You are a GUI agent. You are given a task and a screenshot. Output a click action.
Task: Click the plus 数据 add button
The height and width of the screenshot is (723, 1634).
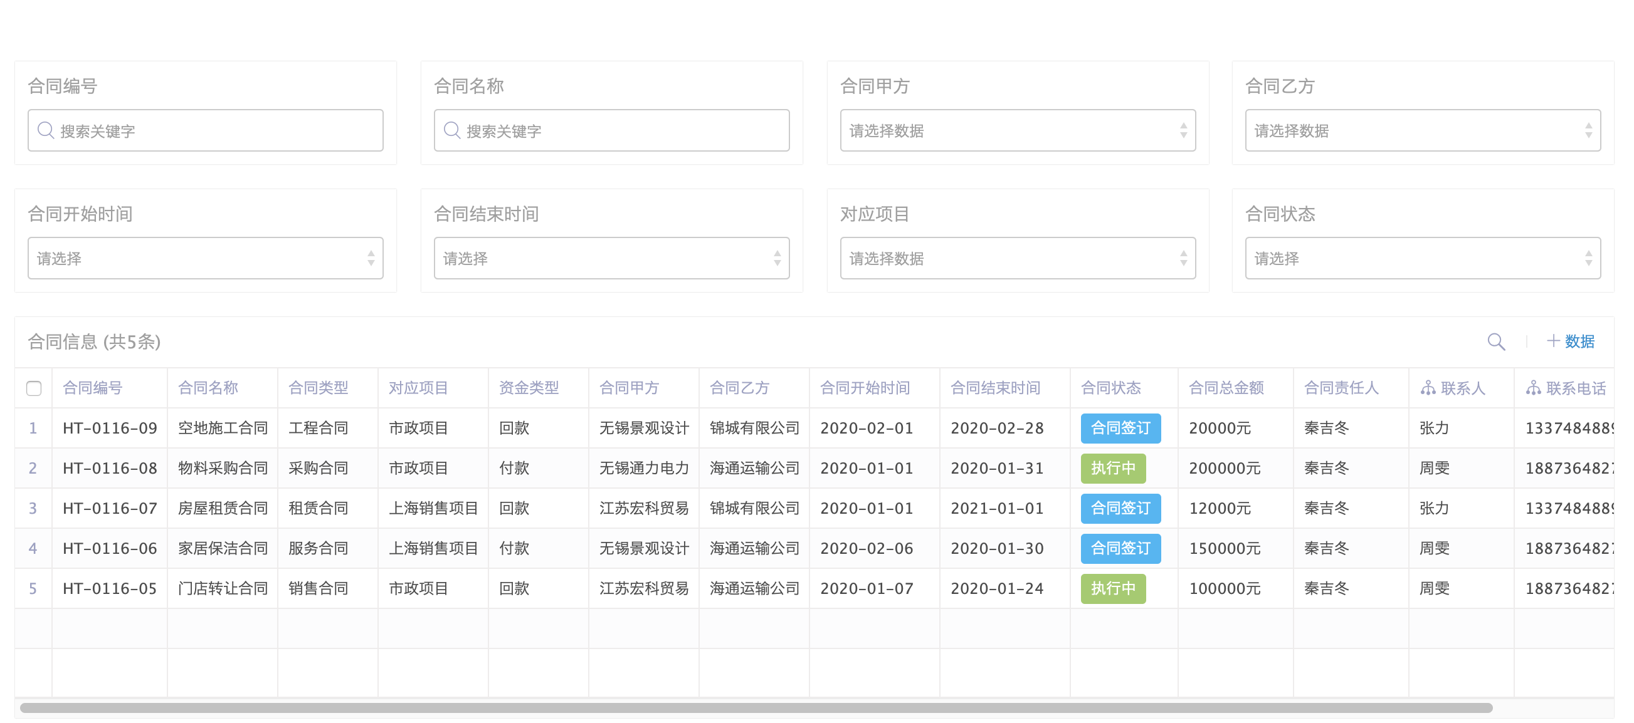point(1571,341)
